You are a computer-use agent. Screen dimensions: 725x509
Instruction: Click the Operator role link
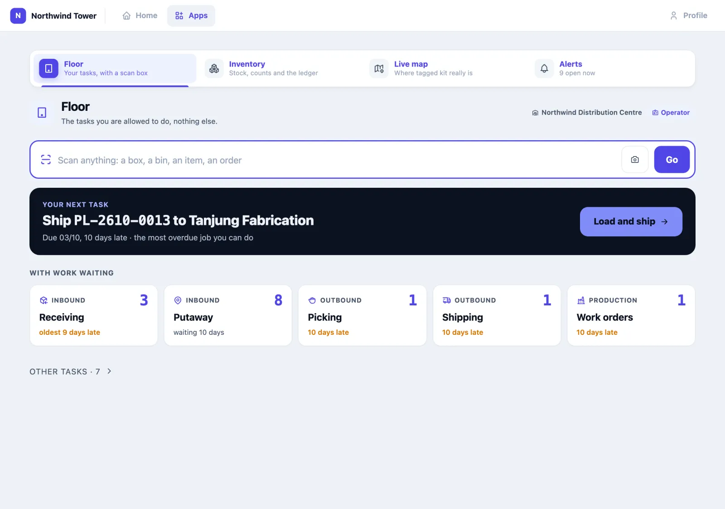(671, 113)
